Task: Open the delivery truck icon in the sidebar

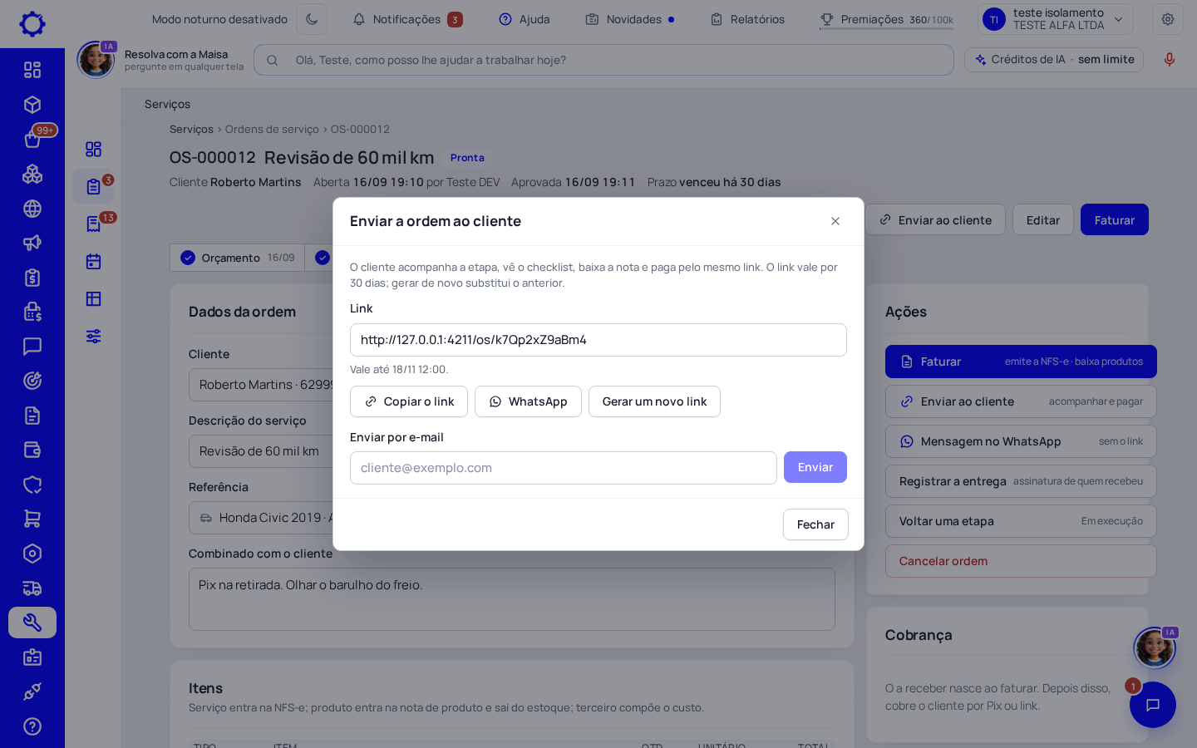Action: pos(32,588)
